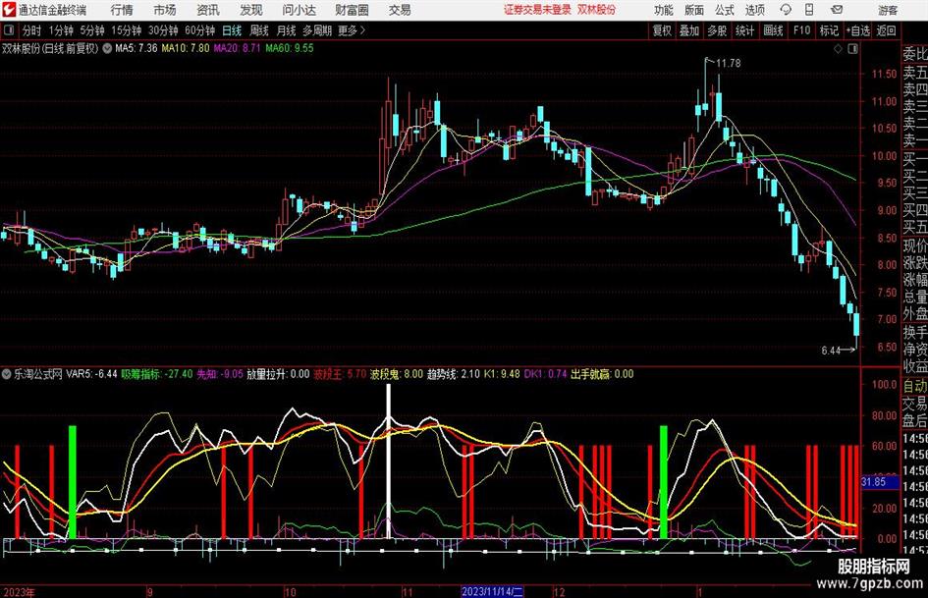Viewport: 928px width, 598px height.
Task: Add stock with the +自选 button
Action: 857,30
